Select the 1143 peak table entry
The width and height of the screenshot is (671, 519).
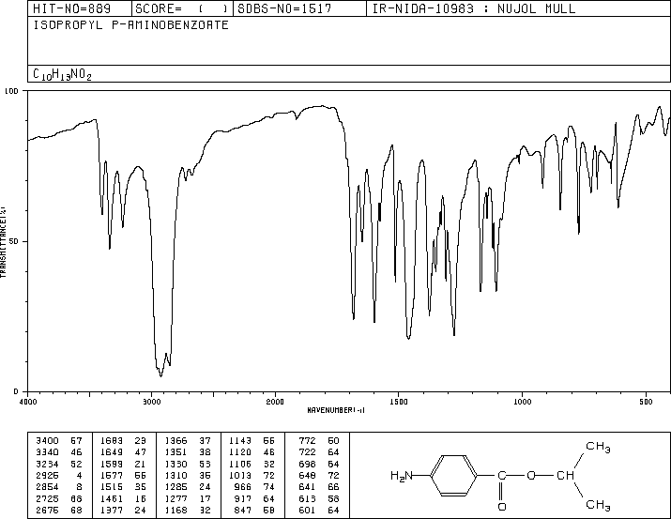tap(252, 441)
